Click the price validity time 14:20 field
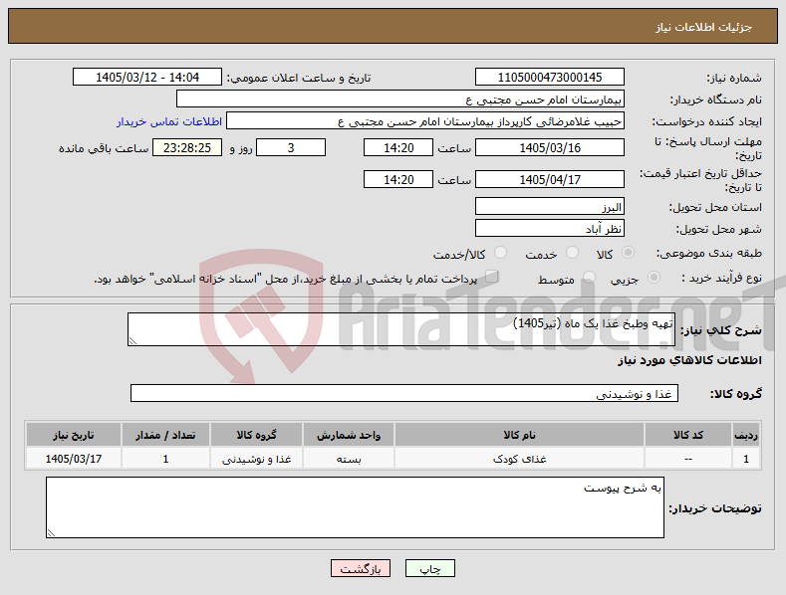The width and height of the screenshot is (786, 595). (398, 179)
